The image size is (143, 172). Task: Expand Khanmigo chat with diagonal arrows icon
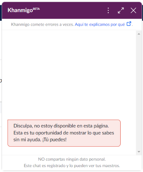pos(121,11)
